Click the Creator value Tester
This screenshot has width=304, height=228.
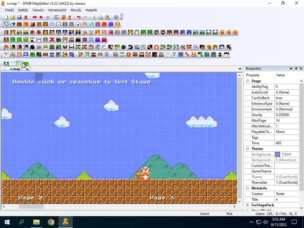[286, 194]
